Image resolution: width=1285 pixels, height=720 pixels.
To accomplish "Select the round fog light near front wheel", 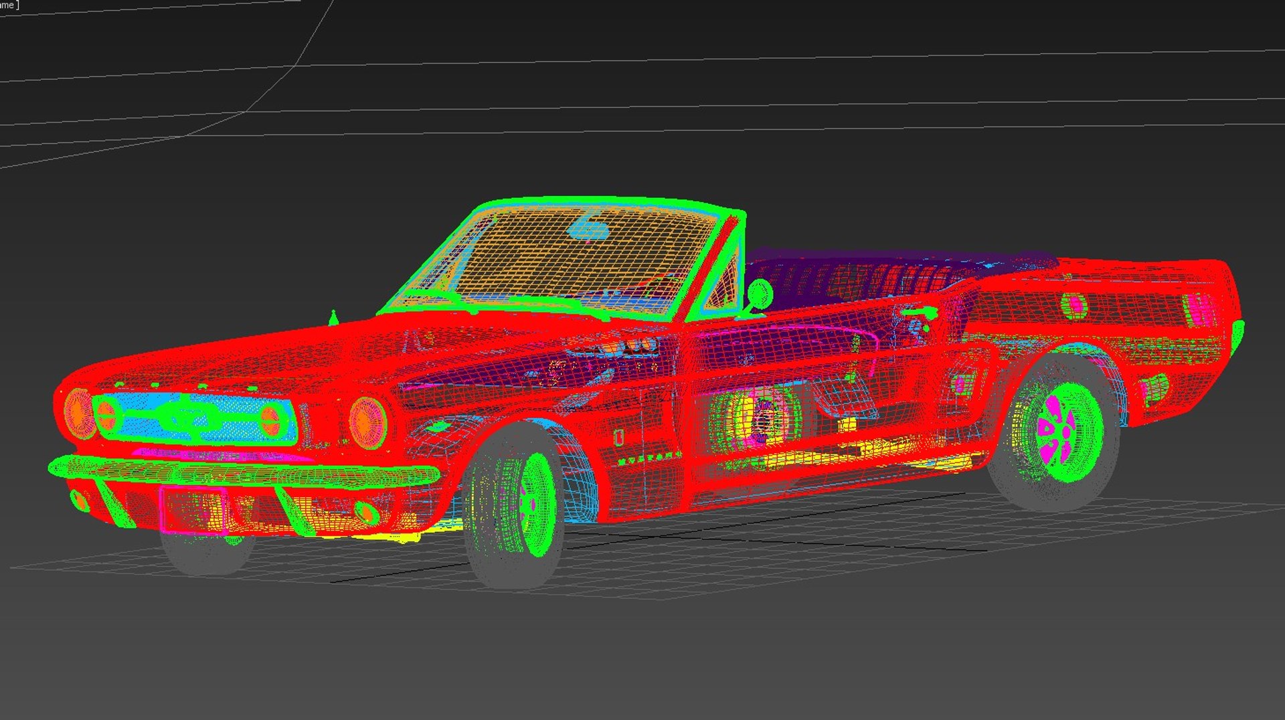I will tap(366, 512).
